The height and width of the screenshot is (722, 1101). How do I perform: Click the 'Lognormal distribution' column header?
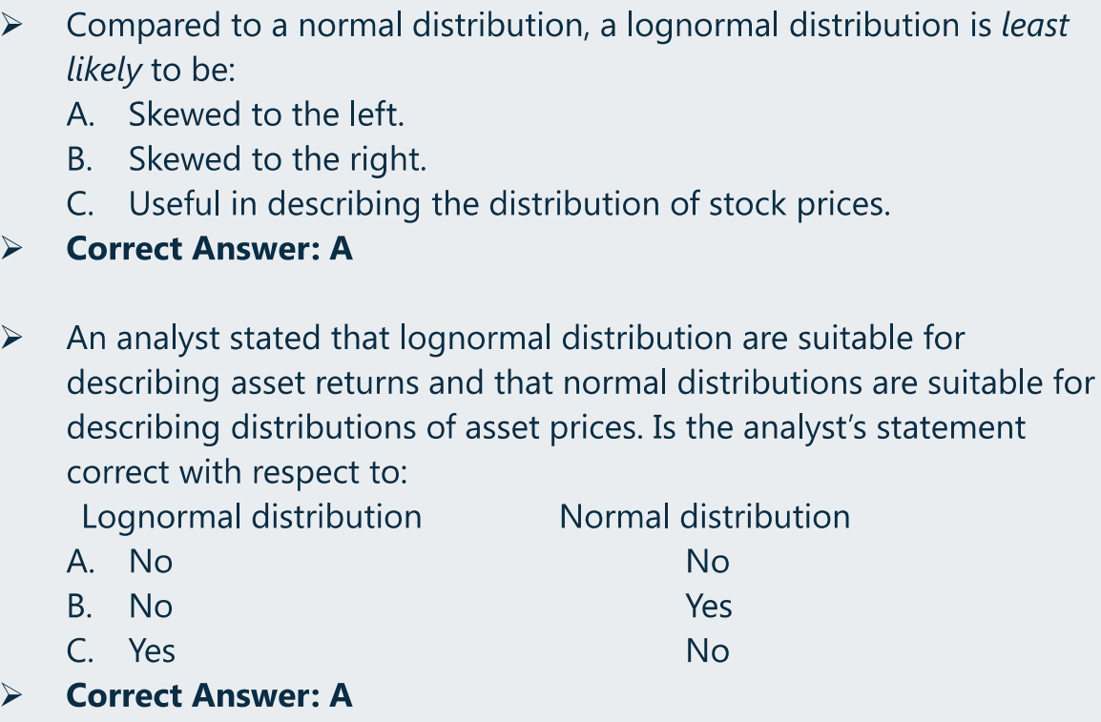pos(251,517)
